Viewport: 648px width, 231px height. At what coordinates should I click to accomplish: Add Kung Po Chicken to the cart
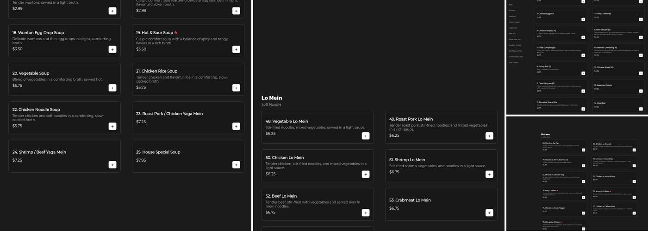point(633,197)
